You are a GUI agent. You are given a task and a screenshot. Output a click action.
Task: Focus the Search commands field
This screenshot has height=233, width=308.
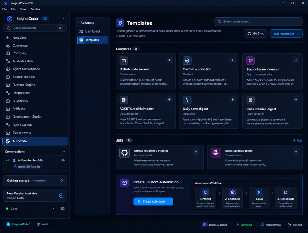[35, 28]
